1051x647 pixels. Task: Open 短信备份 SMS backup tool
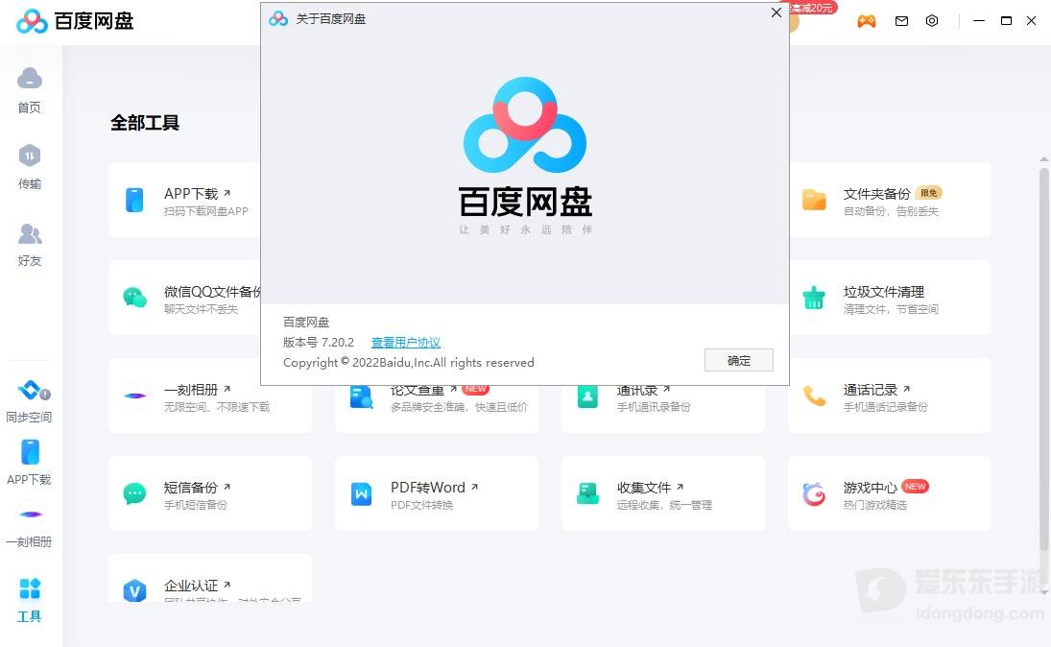tap(210, 493)
